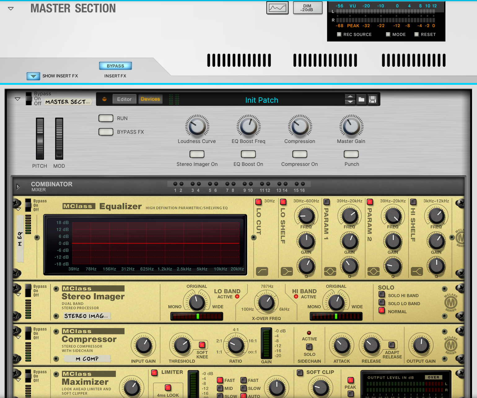477x398 pixels.
Task: Save patch with the floppy disk icon
Action: pos(373,99)
